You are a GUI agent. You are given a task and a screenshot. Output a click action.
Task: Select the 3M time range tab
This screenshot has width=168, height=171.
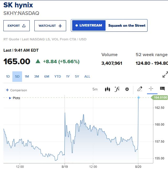(x=36, y=77)
